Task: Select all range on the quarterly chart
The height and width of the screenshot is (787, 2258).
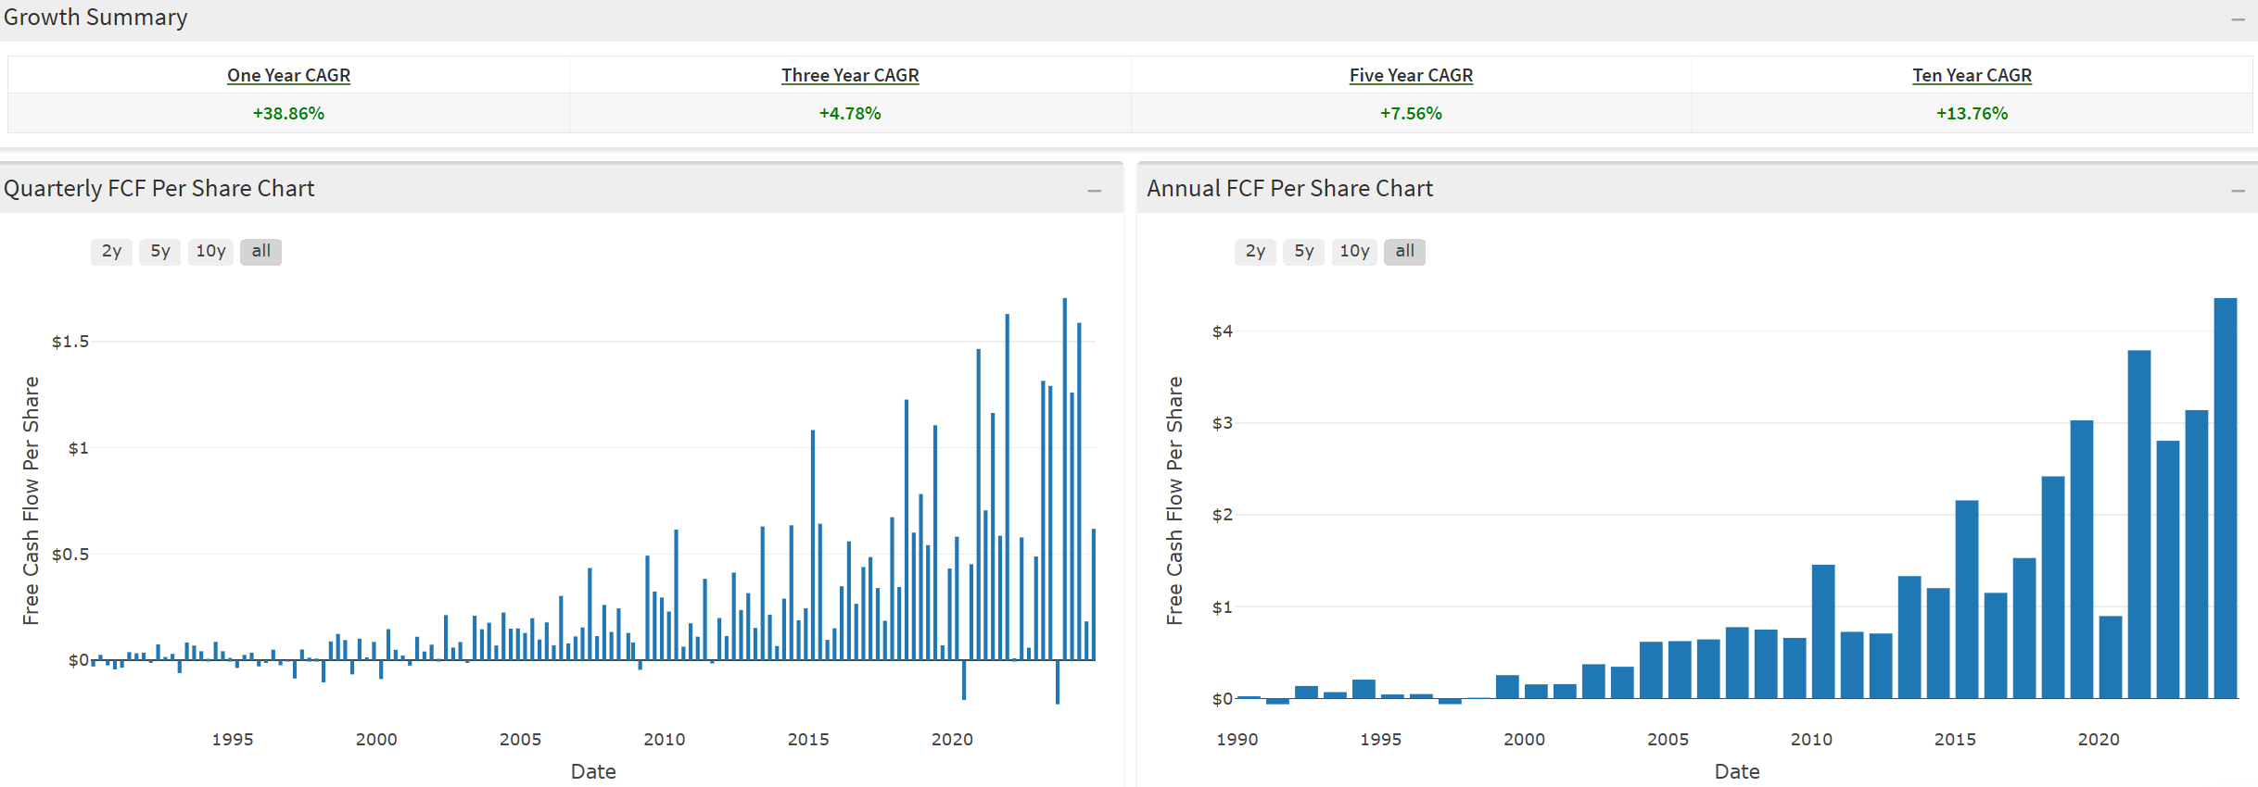Action: click(x=260, y=251)
